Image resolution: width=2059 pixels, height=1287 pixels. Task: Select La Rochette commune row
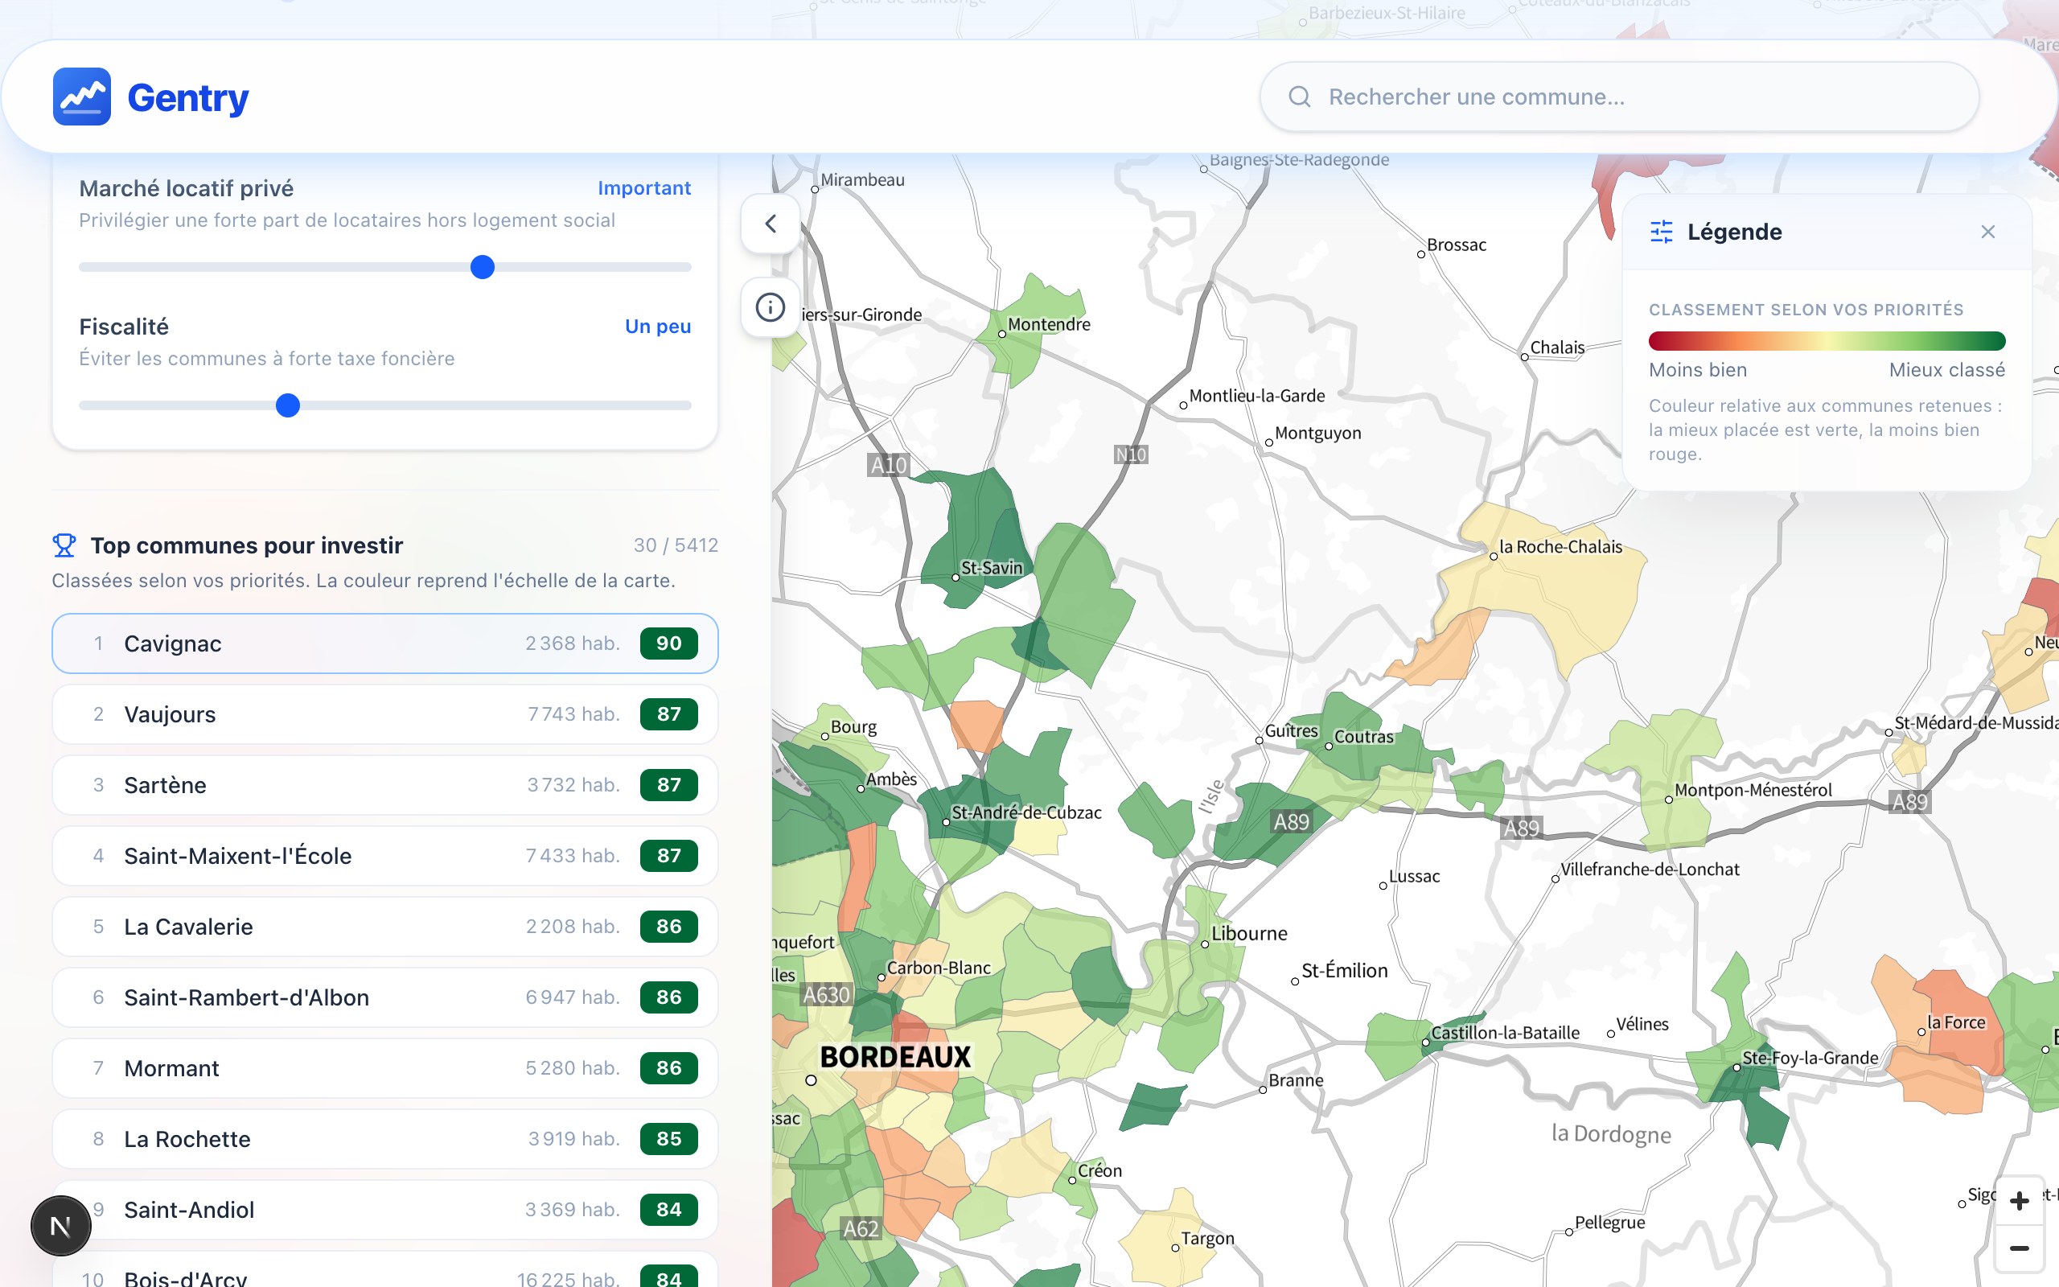click(384, 1139)
